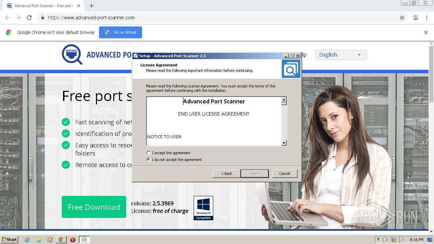Click the disabled Run button in the installer
434x244 pixels.
pos(254,174)
